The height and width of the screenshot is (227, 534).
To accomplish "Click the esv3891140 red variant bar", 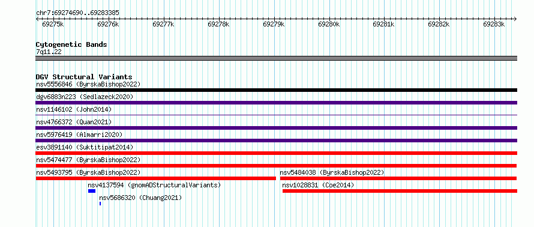I will pos(276,153).
